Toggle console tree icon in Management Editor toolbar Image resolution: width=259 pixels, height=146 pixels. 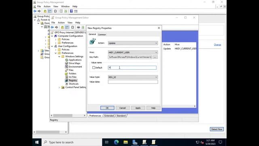(67, 27)
